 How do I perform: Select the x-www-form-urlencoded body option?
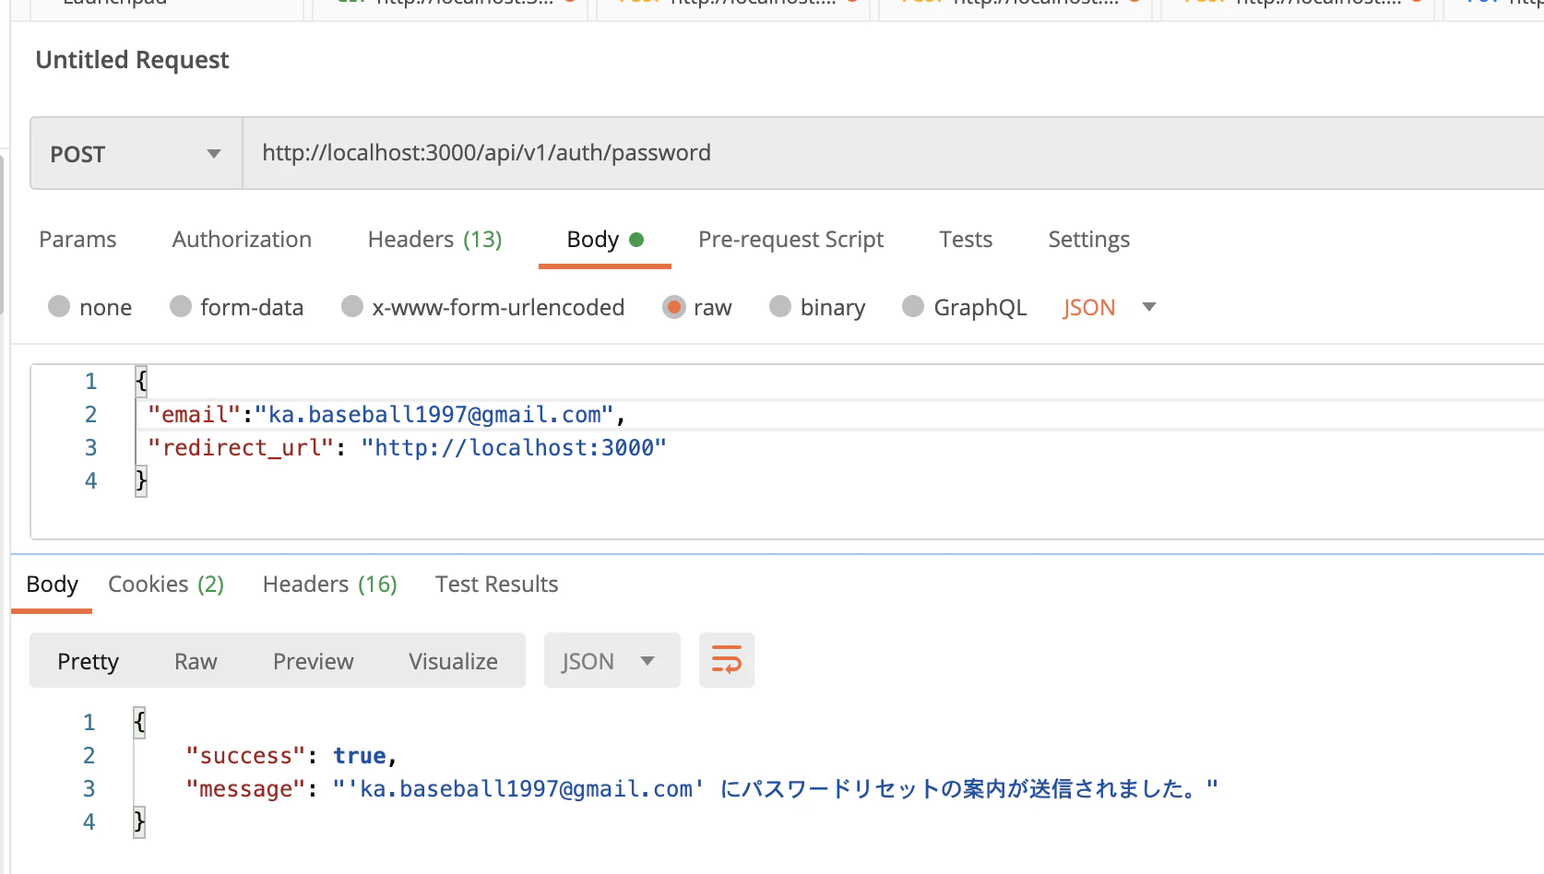pos(498,307)
